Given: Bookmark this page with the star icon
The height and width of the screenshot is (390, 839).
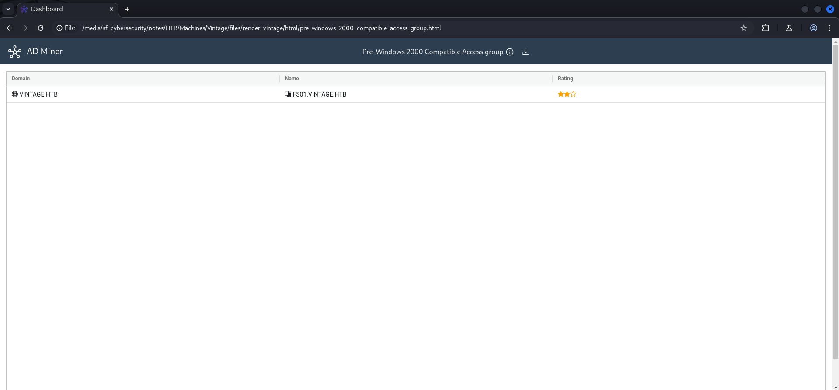Looking at the screenshot, I should [744, 28].
